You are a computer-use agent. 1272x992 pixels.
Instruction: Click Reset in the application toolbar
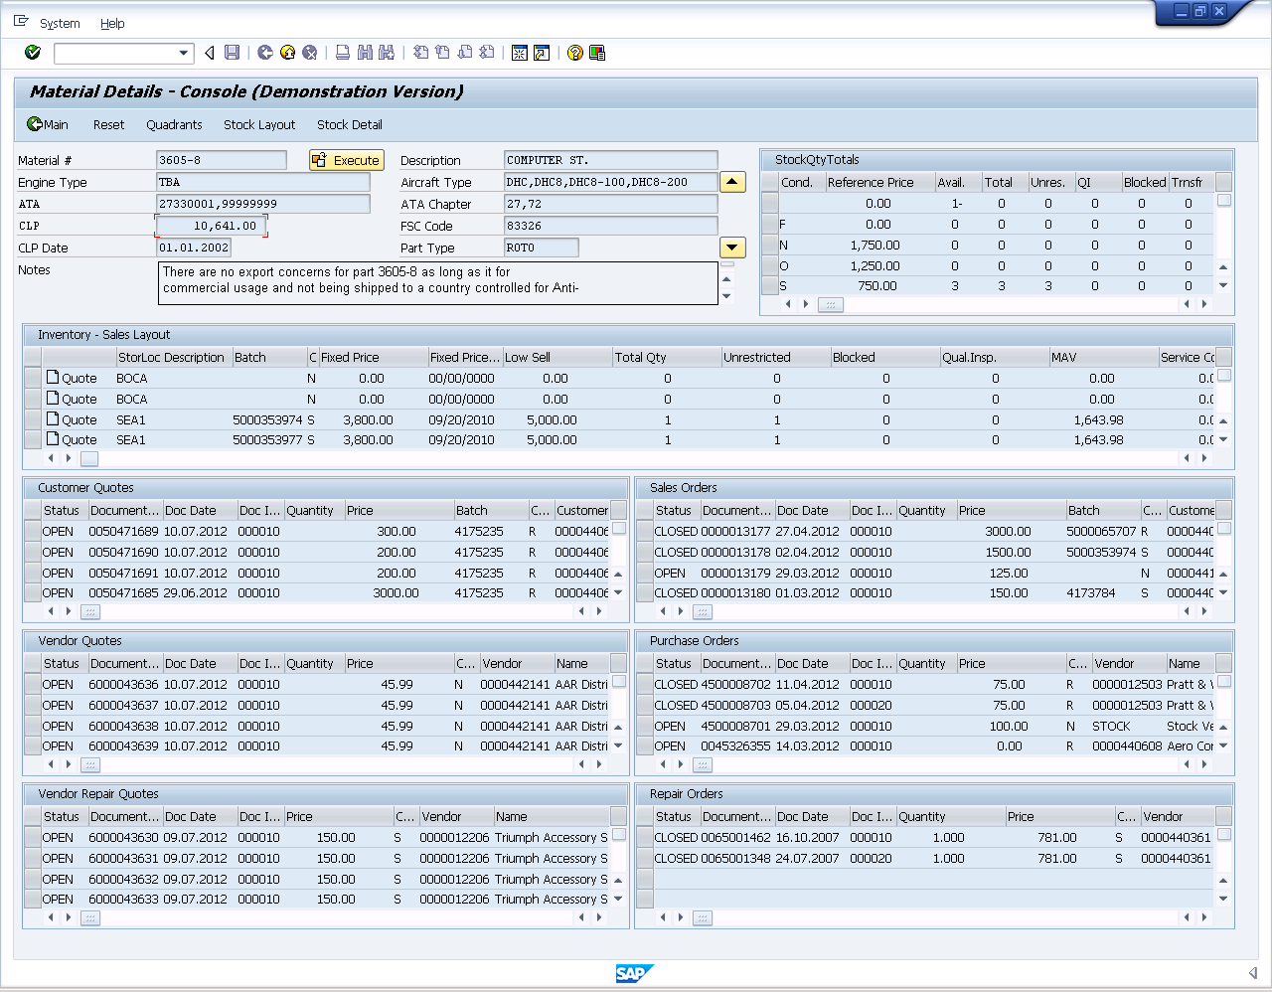108,124
